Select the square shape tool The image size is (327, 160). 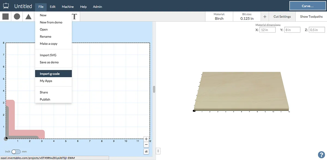tap(5, 17)
